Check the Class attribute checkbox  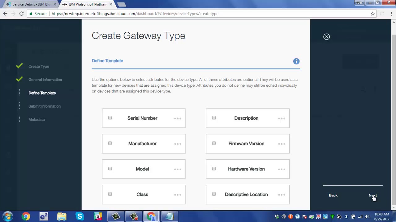pos(110,194)
